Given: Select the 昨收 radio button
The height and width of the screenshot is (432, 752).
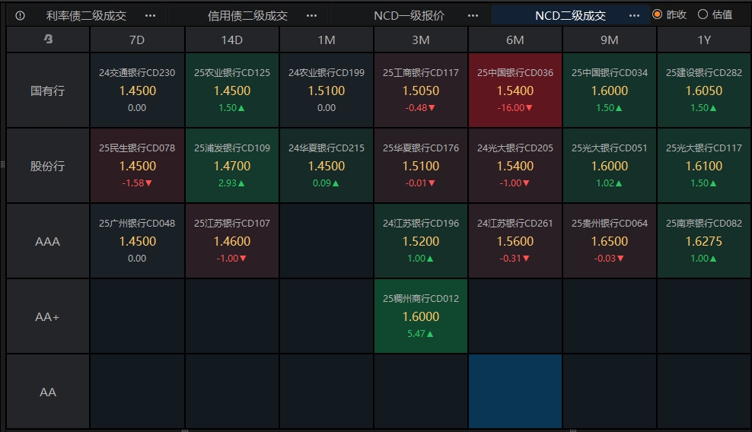Looking at the screenshot, I should (658, 14).
